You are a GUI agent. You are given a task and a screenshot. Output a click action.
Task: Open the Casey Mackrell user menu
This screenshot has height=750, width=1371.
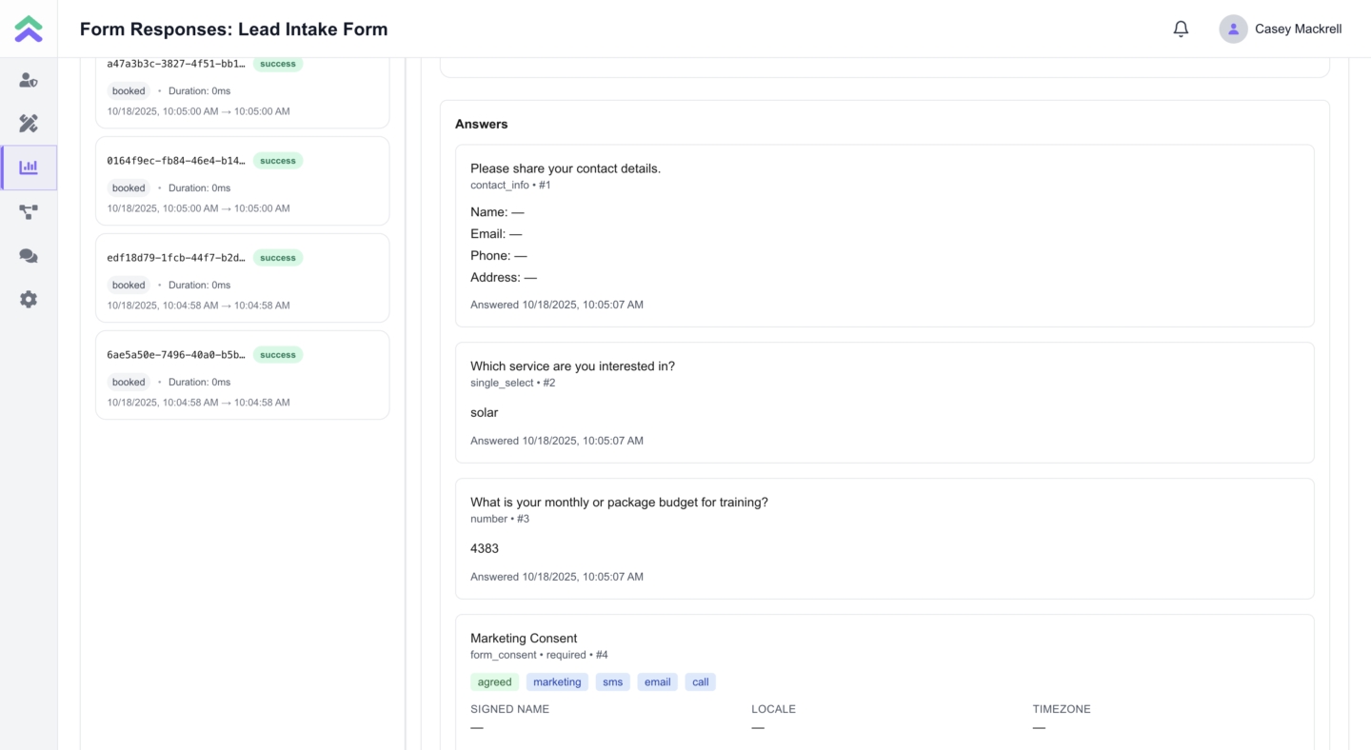pyautogui.click(x=1298, y=29)
